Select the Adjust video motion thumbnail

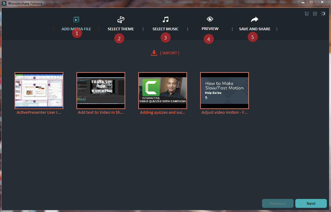(x=224, y=91)
